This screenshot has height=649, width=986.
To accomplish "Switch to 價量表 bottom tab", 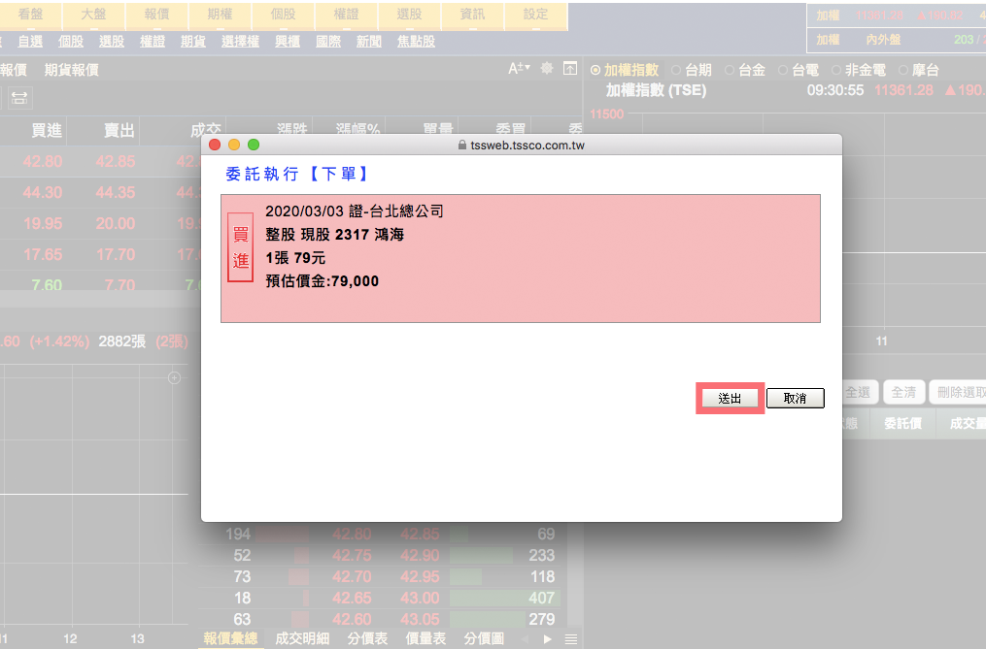I will [x=425, y=638].
